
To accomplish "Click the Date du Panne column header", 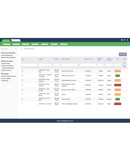I will (x=88, y=59).
